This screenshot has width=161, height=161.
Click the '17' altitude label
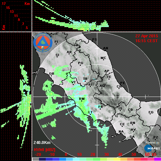tap(4, 4)
